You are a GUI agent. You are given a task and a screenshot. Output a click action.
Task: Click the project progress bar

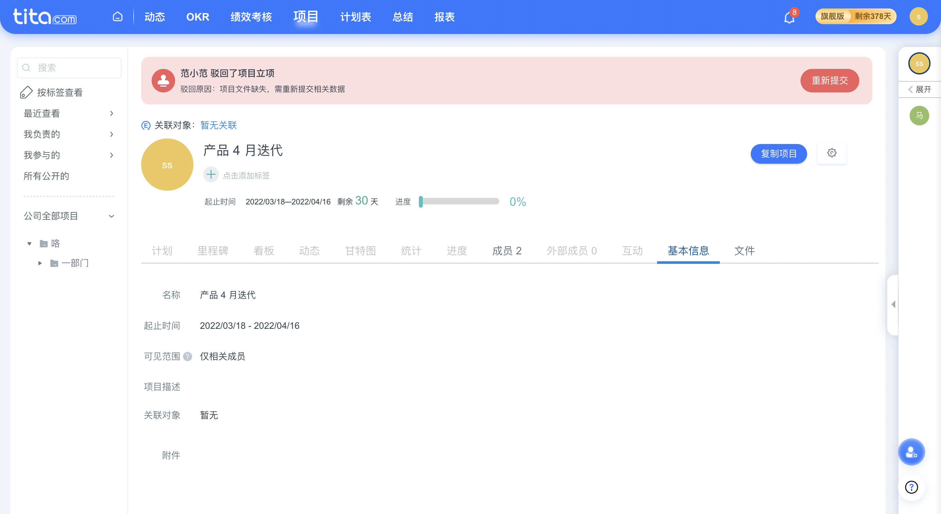[459, 201]
